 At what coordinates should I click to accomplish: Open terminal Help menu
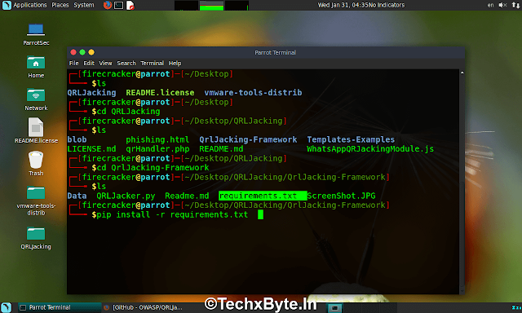click(x=175, y=64)
